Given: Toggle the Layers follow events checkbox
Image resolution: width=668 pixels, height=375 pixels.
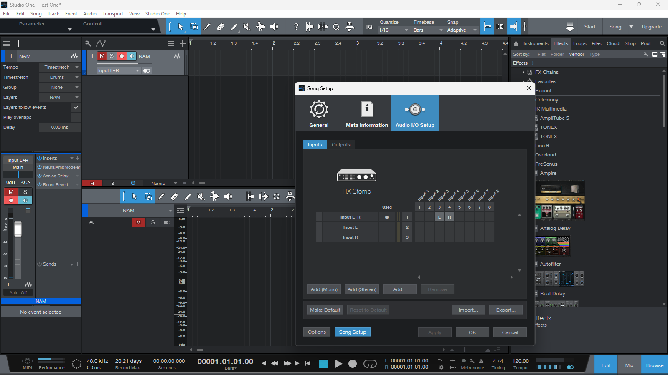Looking at the screenshot, I should click(x=76, y=107).
